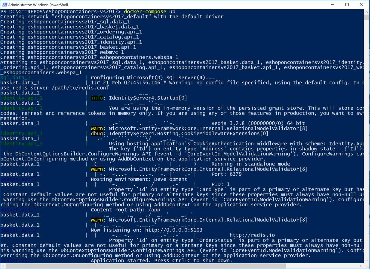This screenshot has height=269, width=370.
Task: Click the vertical scrollbar thumb
Action: 367,17
